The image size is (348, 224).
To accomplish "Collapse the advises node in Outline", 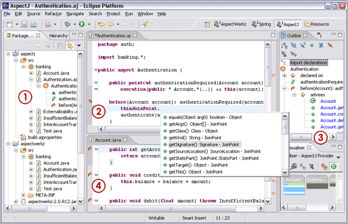I will point(294,95).
